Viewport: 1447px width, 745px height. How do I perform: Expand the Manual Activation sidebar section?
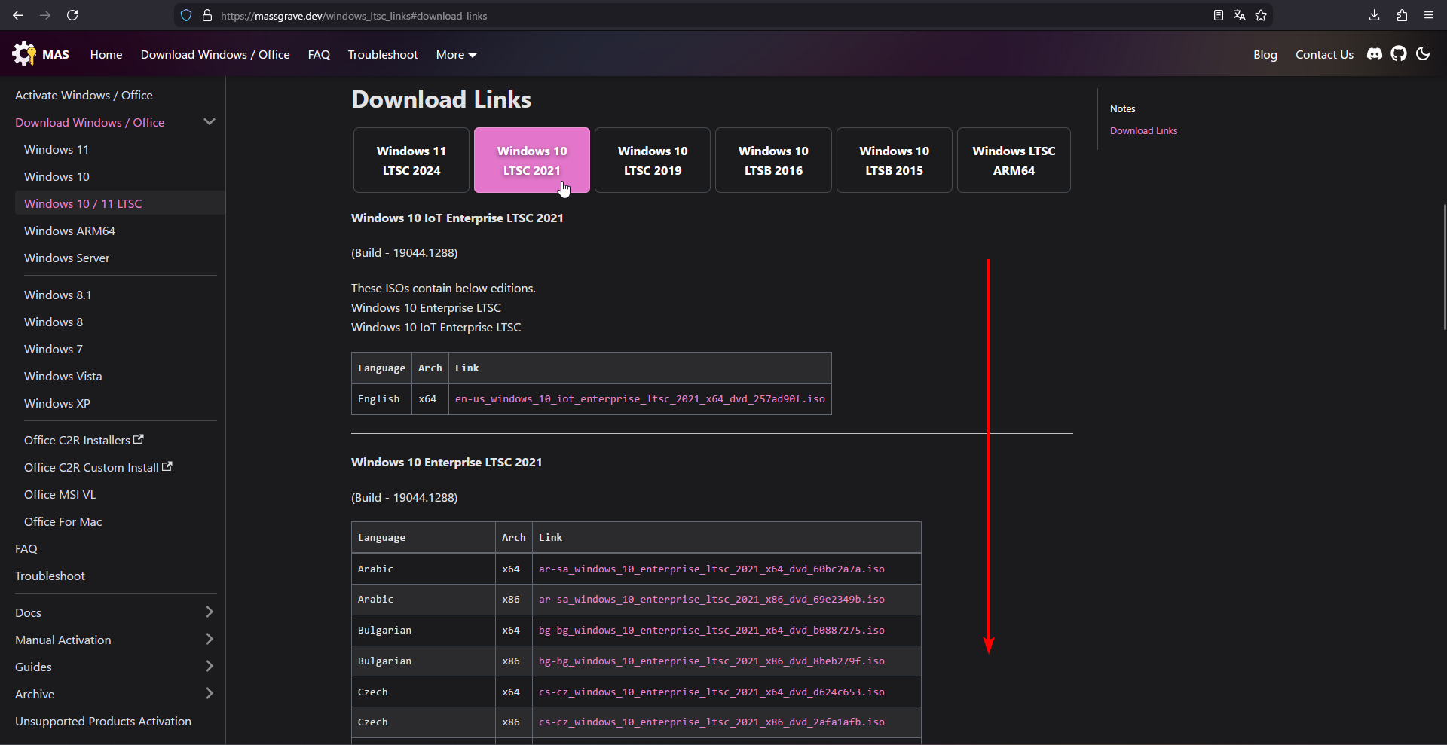click(x=210, y=640)
